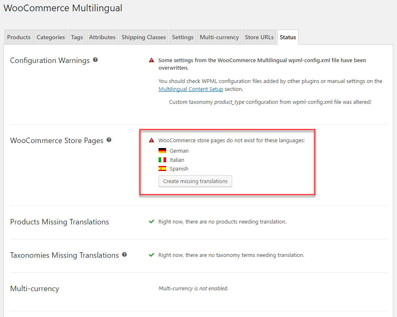This screenshot has width=397, height=317.
Task: Click the German language label
Action: pyautogui.click(x=179, y=151)
